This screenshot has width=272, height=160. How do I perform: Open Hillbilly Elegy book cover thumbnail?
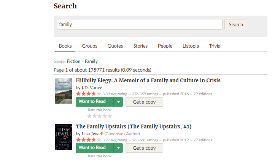tap(64, 91)
